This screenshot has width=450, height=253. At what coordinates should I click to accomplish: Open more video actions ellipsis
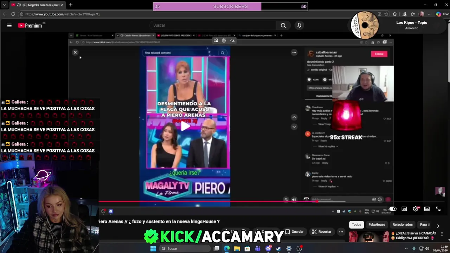coord(341,232)
